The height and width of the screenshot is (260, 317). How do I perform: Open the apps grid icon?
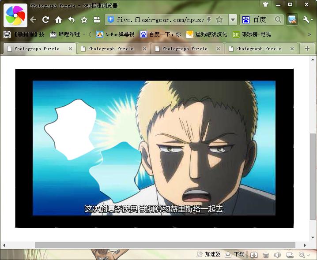coord(97,20)
